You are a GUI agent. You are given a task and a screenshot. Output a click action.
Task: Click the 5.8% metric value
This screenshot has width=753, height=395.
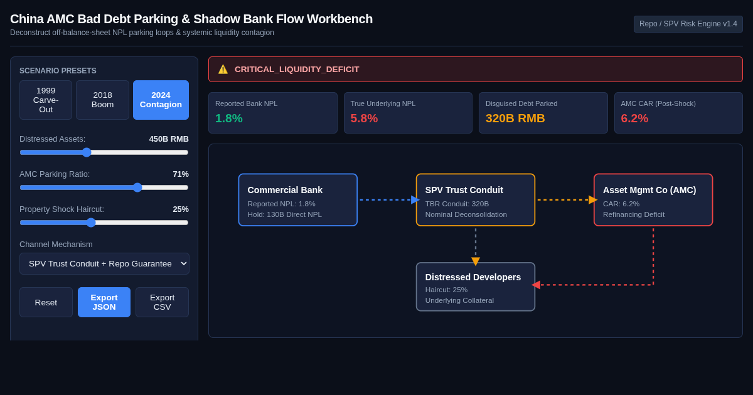[364, 118]
